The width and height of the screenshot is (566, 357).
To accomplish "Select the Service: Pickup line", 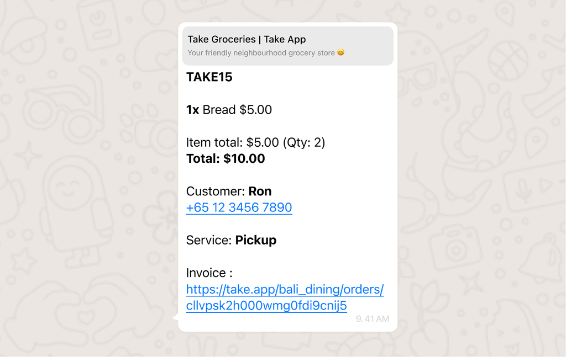I will pyautogui.click(x=232, y=240).
